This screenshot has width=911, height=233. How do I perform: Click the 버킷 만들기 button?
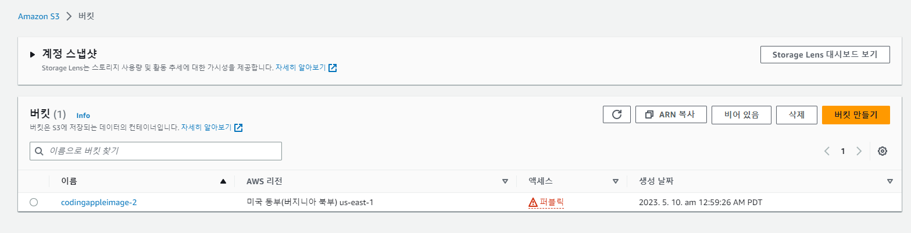856,114
